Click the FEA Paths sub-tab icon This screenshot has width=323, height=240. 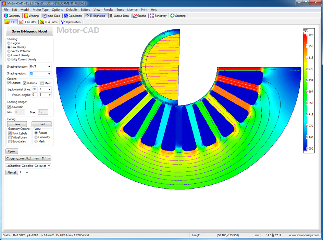click(42, 22)
